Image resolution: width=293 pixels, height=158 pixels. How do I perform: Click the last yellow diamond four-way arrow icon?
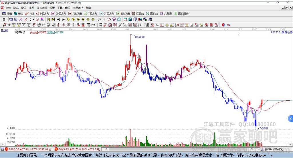[x=93, y=19]
